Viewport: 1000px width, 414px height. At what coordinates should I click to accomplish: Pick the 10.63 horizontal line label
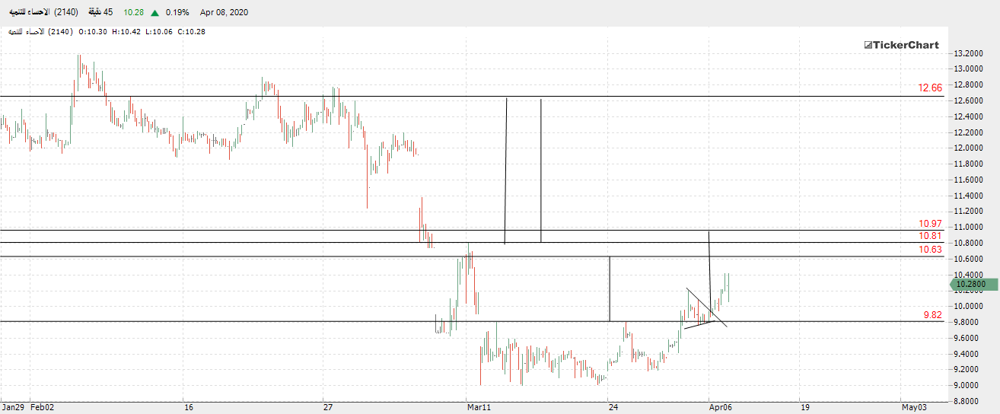pyautogui.click(x=930, y=250)
